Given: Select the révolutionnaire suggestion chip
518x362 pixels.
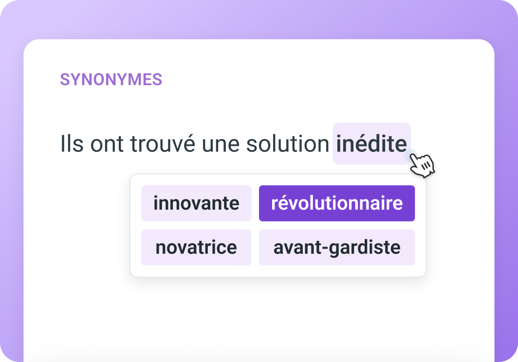Looking at the screenshot, I should coord(337,203).
